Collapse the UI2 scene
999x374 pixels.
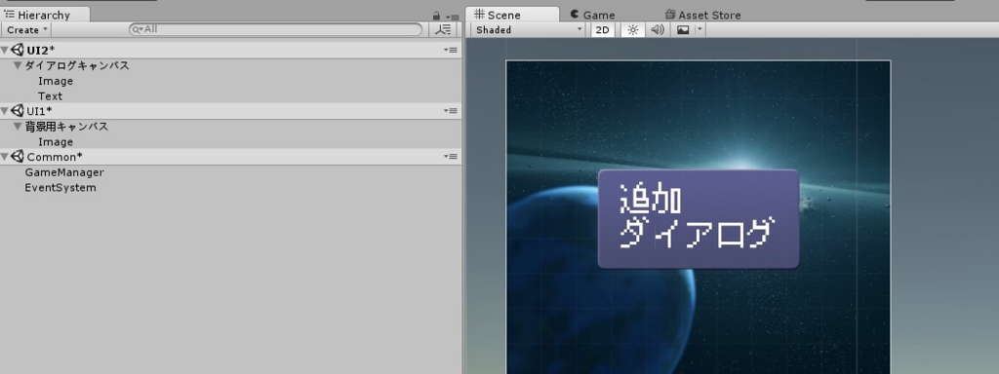(x=5, y=50)
